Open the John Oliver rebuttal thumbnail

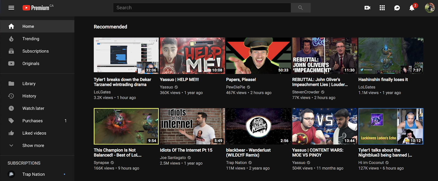coord(325,56)
